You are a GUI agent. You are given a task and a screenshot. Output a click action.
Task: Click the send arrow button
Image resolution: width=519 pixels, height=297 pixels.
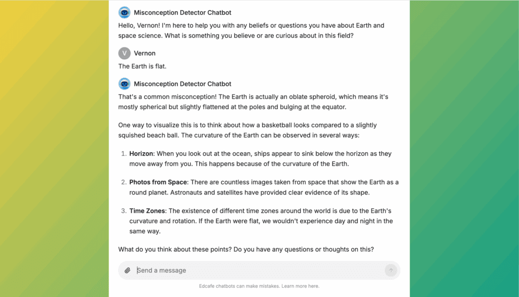391,271
